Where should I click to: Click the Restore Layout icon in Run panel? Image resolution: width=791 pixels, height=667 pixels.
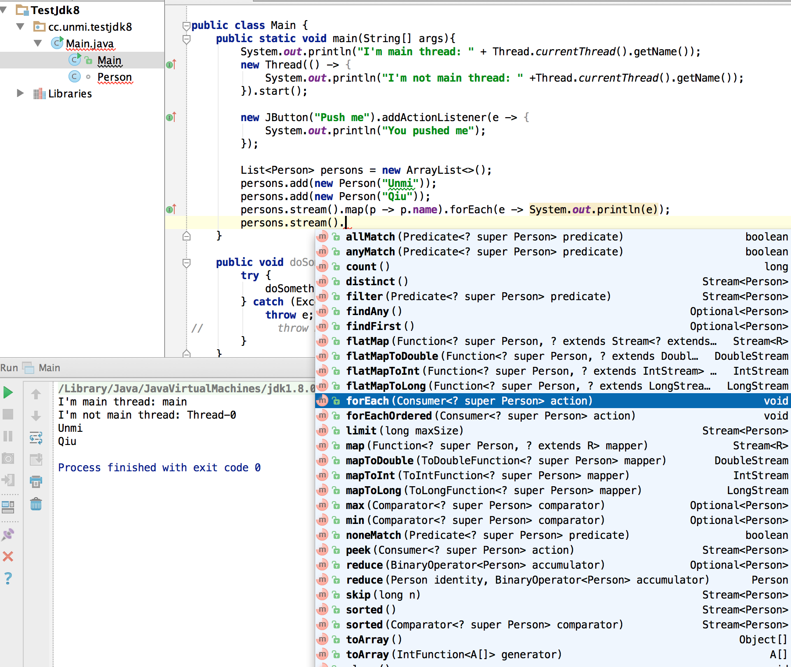tap(8, 507)
